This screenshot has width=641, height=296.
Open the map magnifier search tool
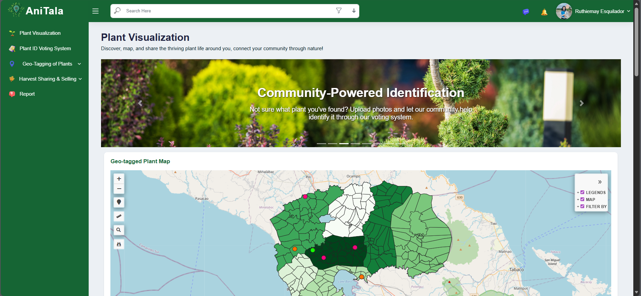point(119,230)
